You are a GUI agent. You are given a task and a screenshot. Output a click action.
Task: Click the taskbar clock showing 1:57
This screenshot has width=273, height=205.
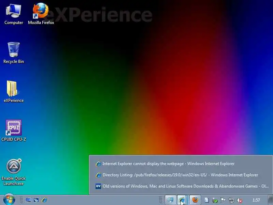click(256, 200)
